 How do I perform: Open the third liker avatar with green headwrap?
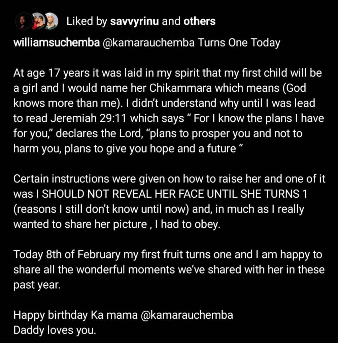[x=51, y=21]
